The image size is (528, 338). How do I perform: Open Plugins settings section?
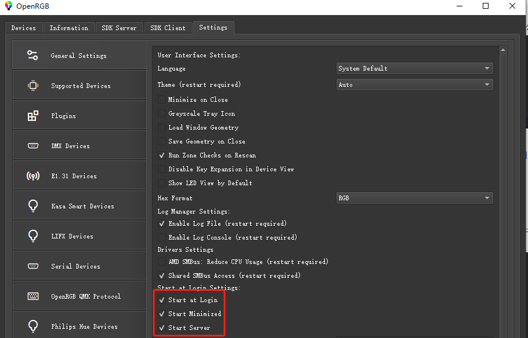tap(79, 116)
